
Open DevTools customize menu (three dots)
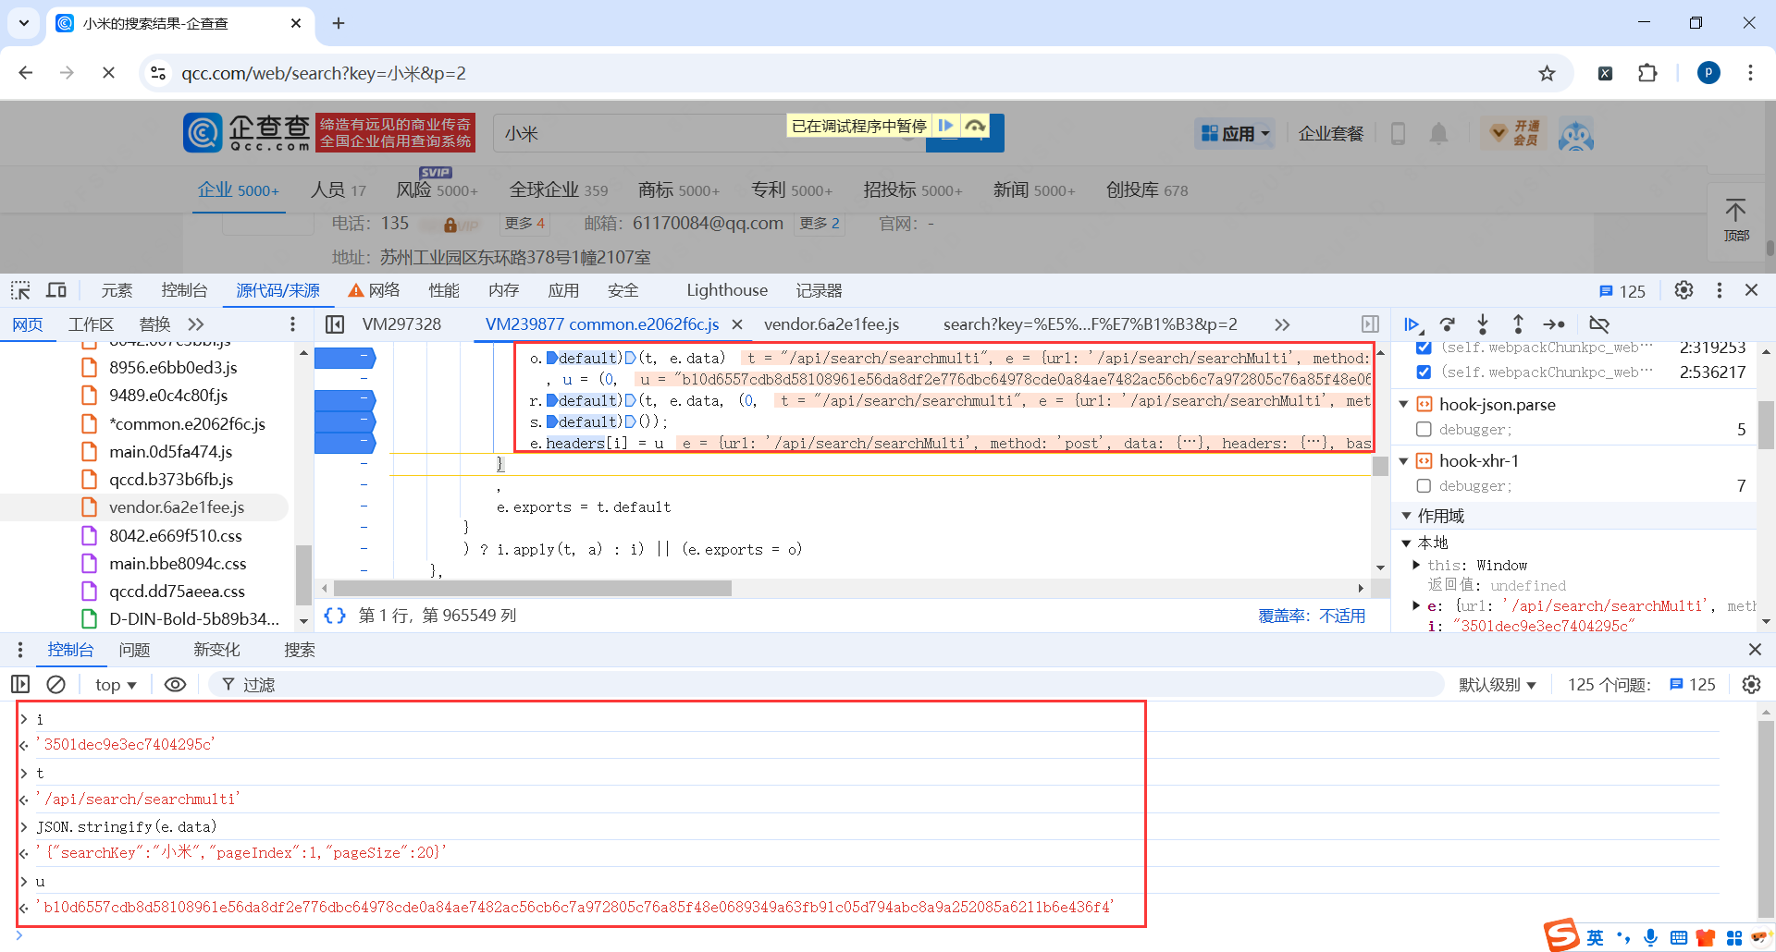1719,290
